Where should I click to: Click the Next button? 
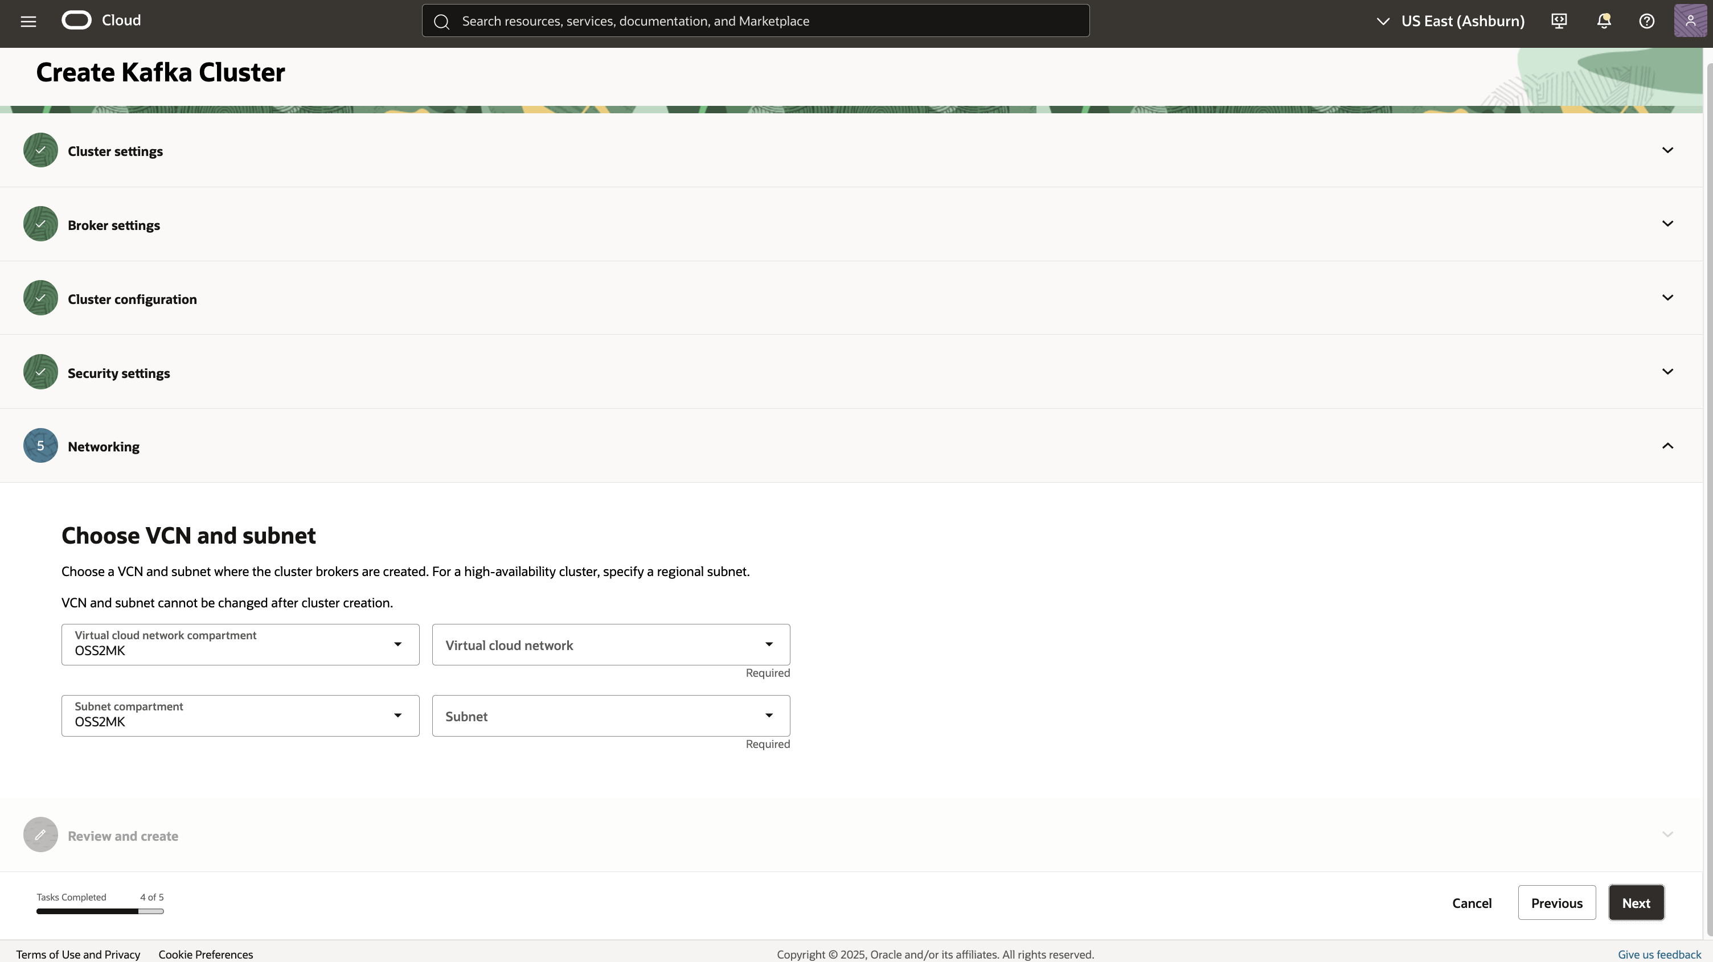point(1636,903)
